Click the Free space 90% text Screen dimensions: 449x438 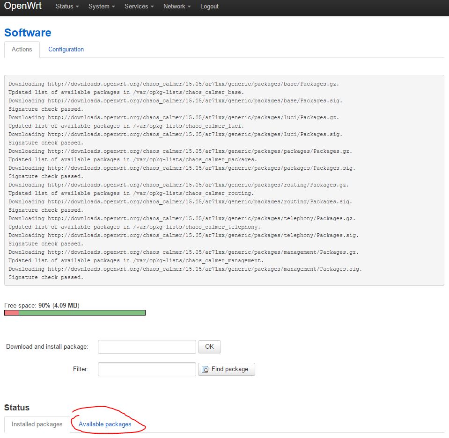click(42, 305)
